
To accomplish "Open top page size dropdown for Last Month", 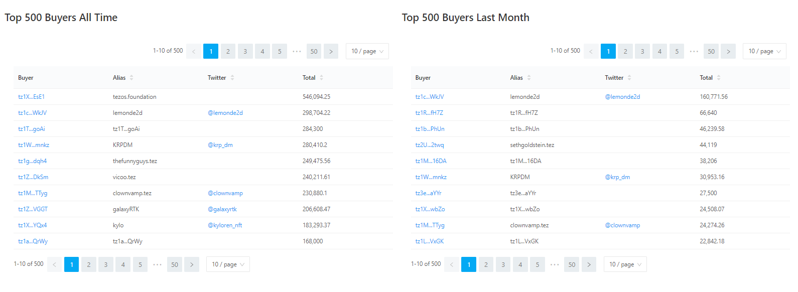I will [x=764, y=51].
